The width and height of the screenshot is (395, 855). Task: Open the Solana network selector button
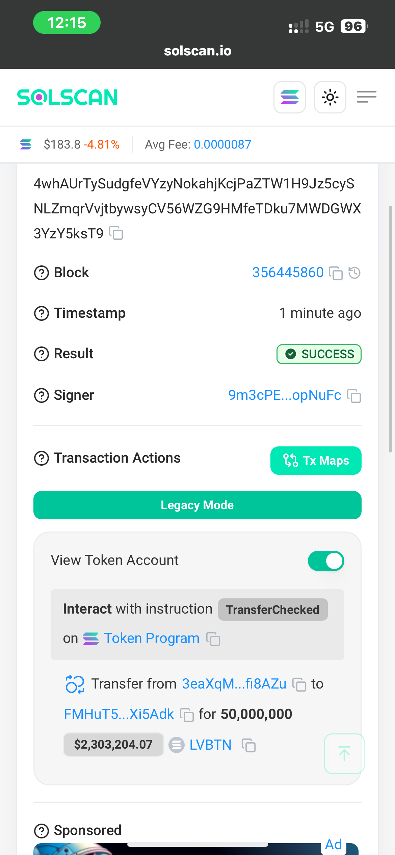click(290, 97)
